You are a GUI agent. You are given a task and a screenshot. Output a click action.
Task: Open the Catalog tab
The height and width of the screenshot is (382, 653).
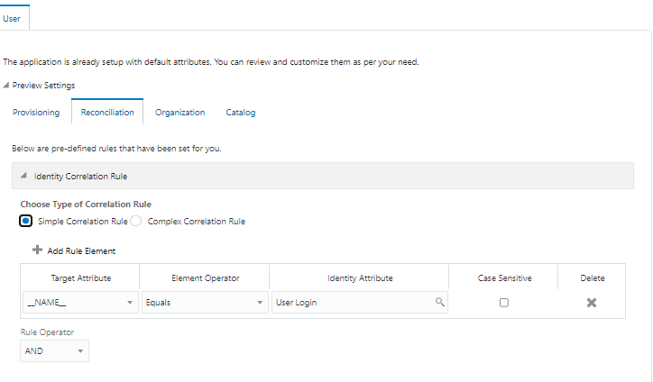point(241,113)
